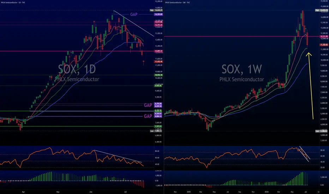Viewport: 329px width, 194px height.
Task: Click the 8,006.34 purple price label
Action: click(158, 116)
